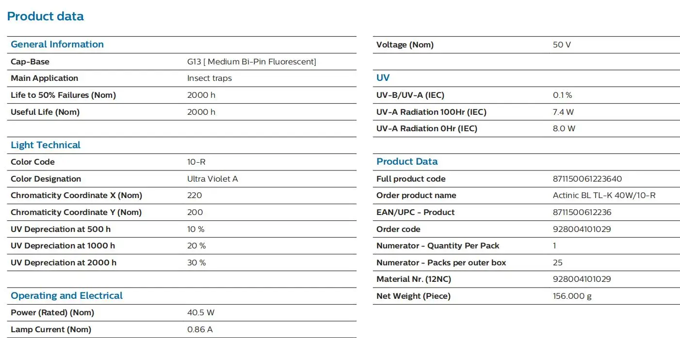Screen dimensions: 680x338
Task: Click the Lamp Current 0.86 A value
Action: click(200, 329)
